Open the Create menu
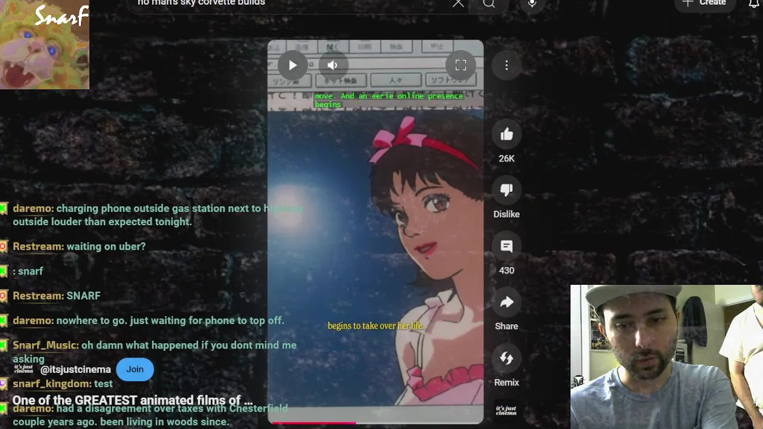The image size is (763, 429). 705,3
